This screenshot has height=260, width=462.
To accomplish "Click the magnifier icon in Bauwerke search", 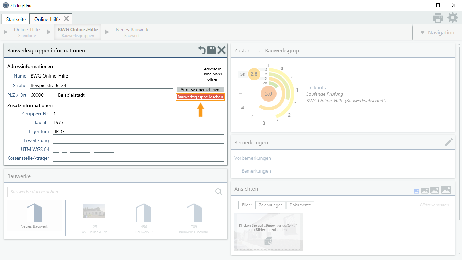I will coord(219,192).
